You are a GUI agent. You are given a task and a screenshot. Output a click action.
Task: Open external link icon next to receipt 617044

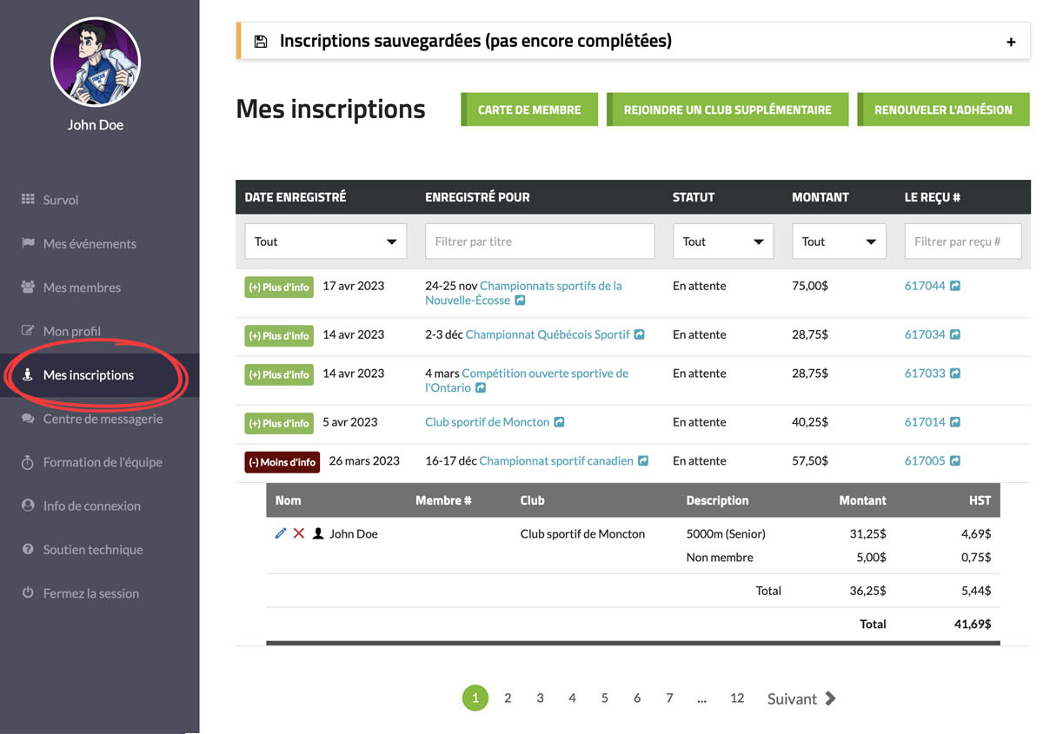955,286
